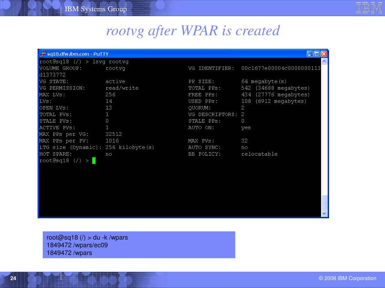
Task: Click the 'lsvg rootvg' command text
Action: click(x=110, y=62)
